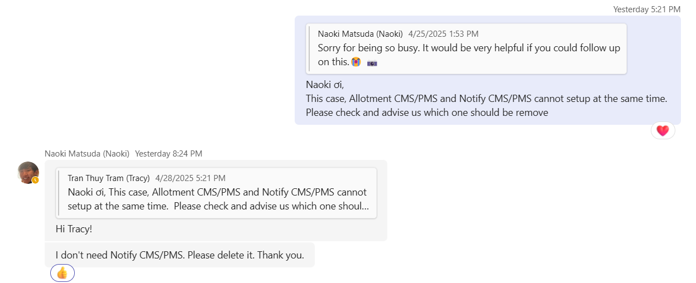Image resolution: width=696 pixels, height=283 pixels.
Task: Click the 'Naoki ơi,' greeting line
Action: click(x=325, y=85)
